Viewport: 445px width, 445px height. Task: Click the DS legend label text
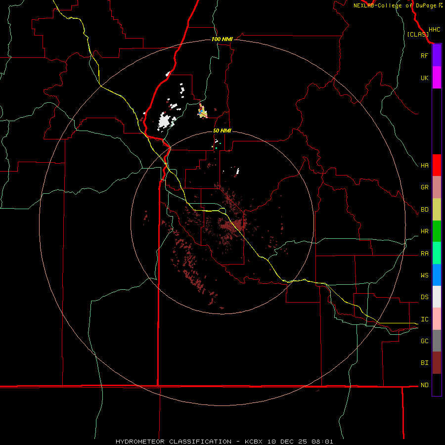pyautogui.click(x=424, y=297)
